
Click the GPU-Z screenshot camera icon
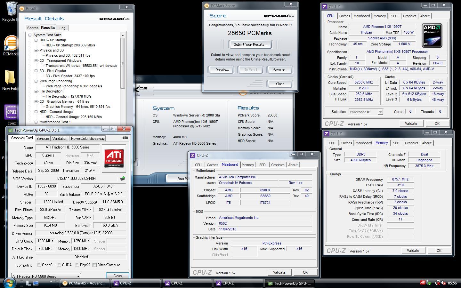coord(125,138)
